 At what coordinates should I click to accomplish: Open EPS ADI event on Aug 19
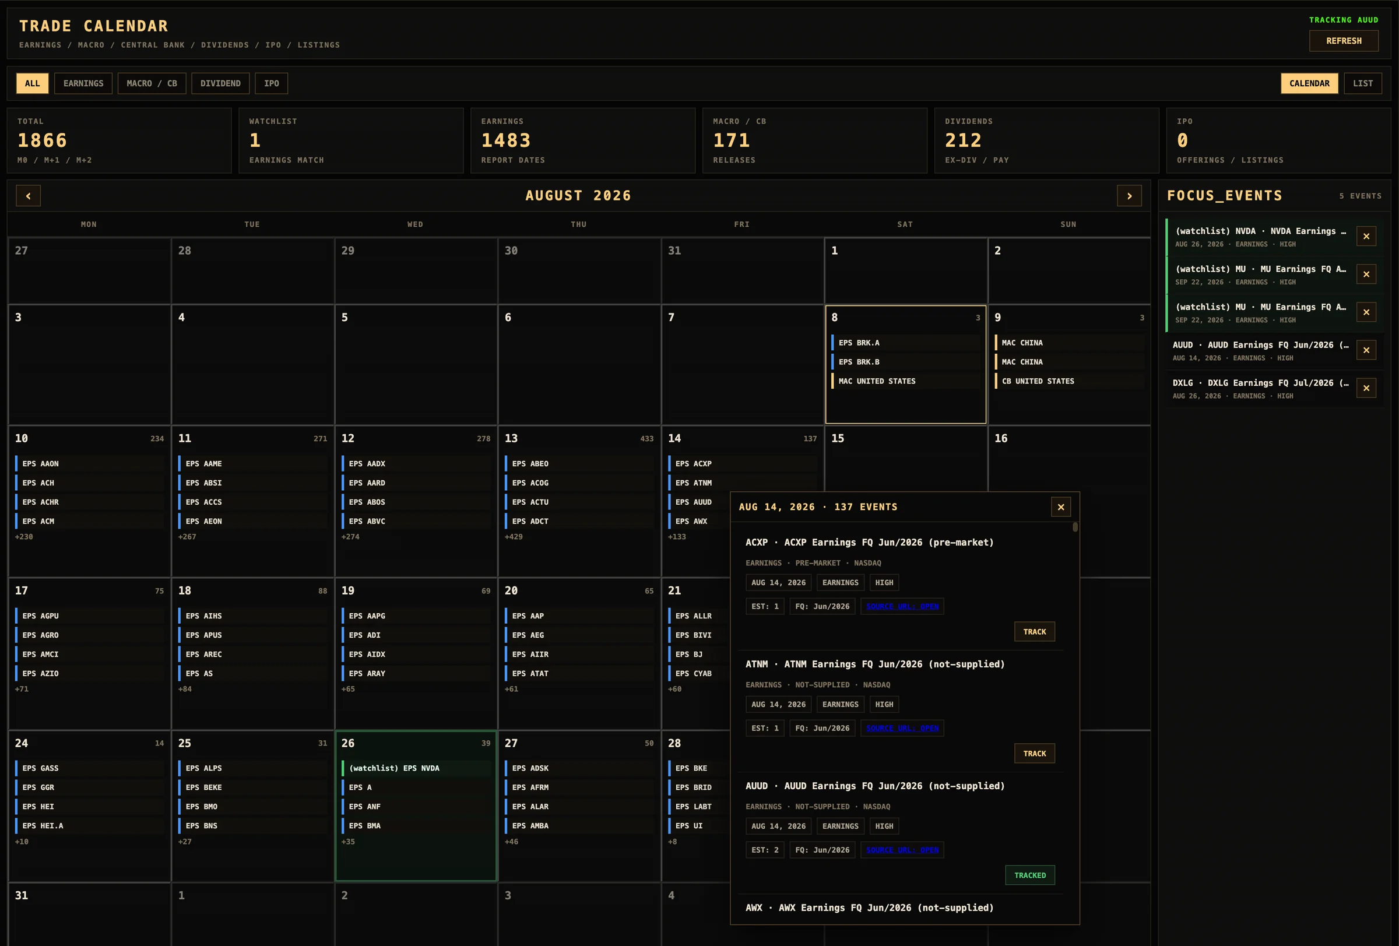pos(416,635)
